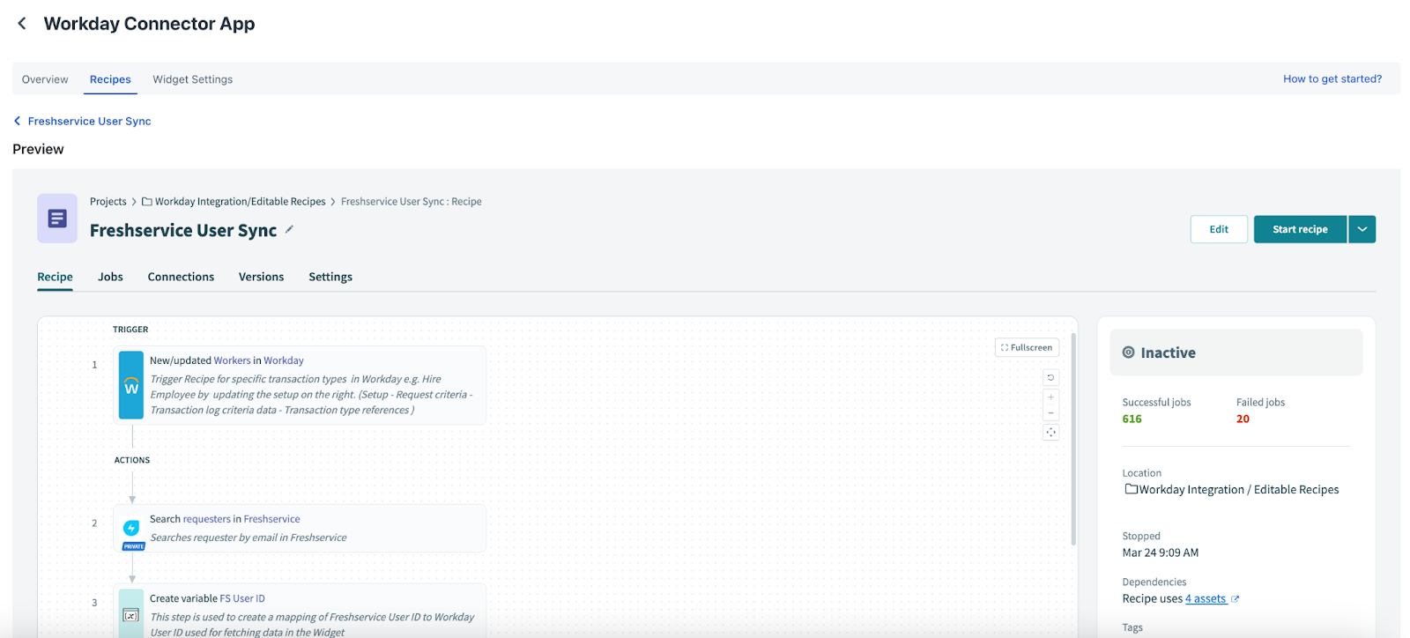Click the Workday link in the trigger step
The image size is (1410, 638).
pyautogui.click(x=284, y=360)
